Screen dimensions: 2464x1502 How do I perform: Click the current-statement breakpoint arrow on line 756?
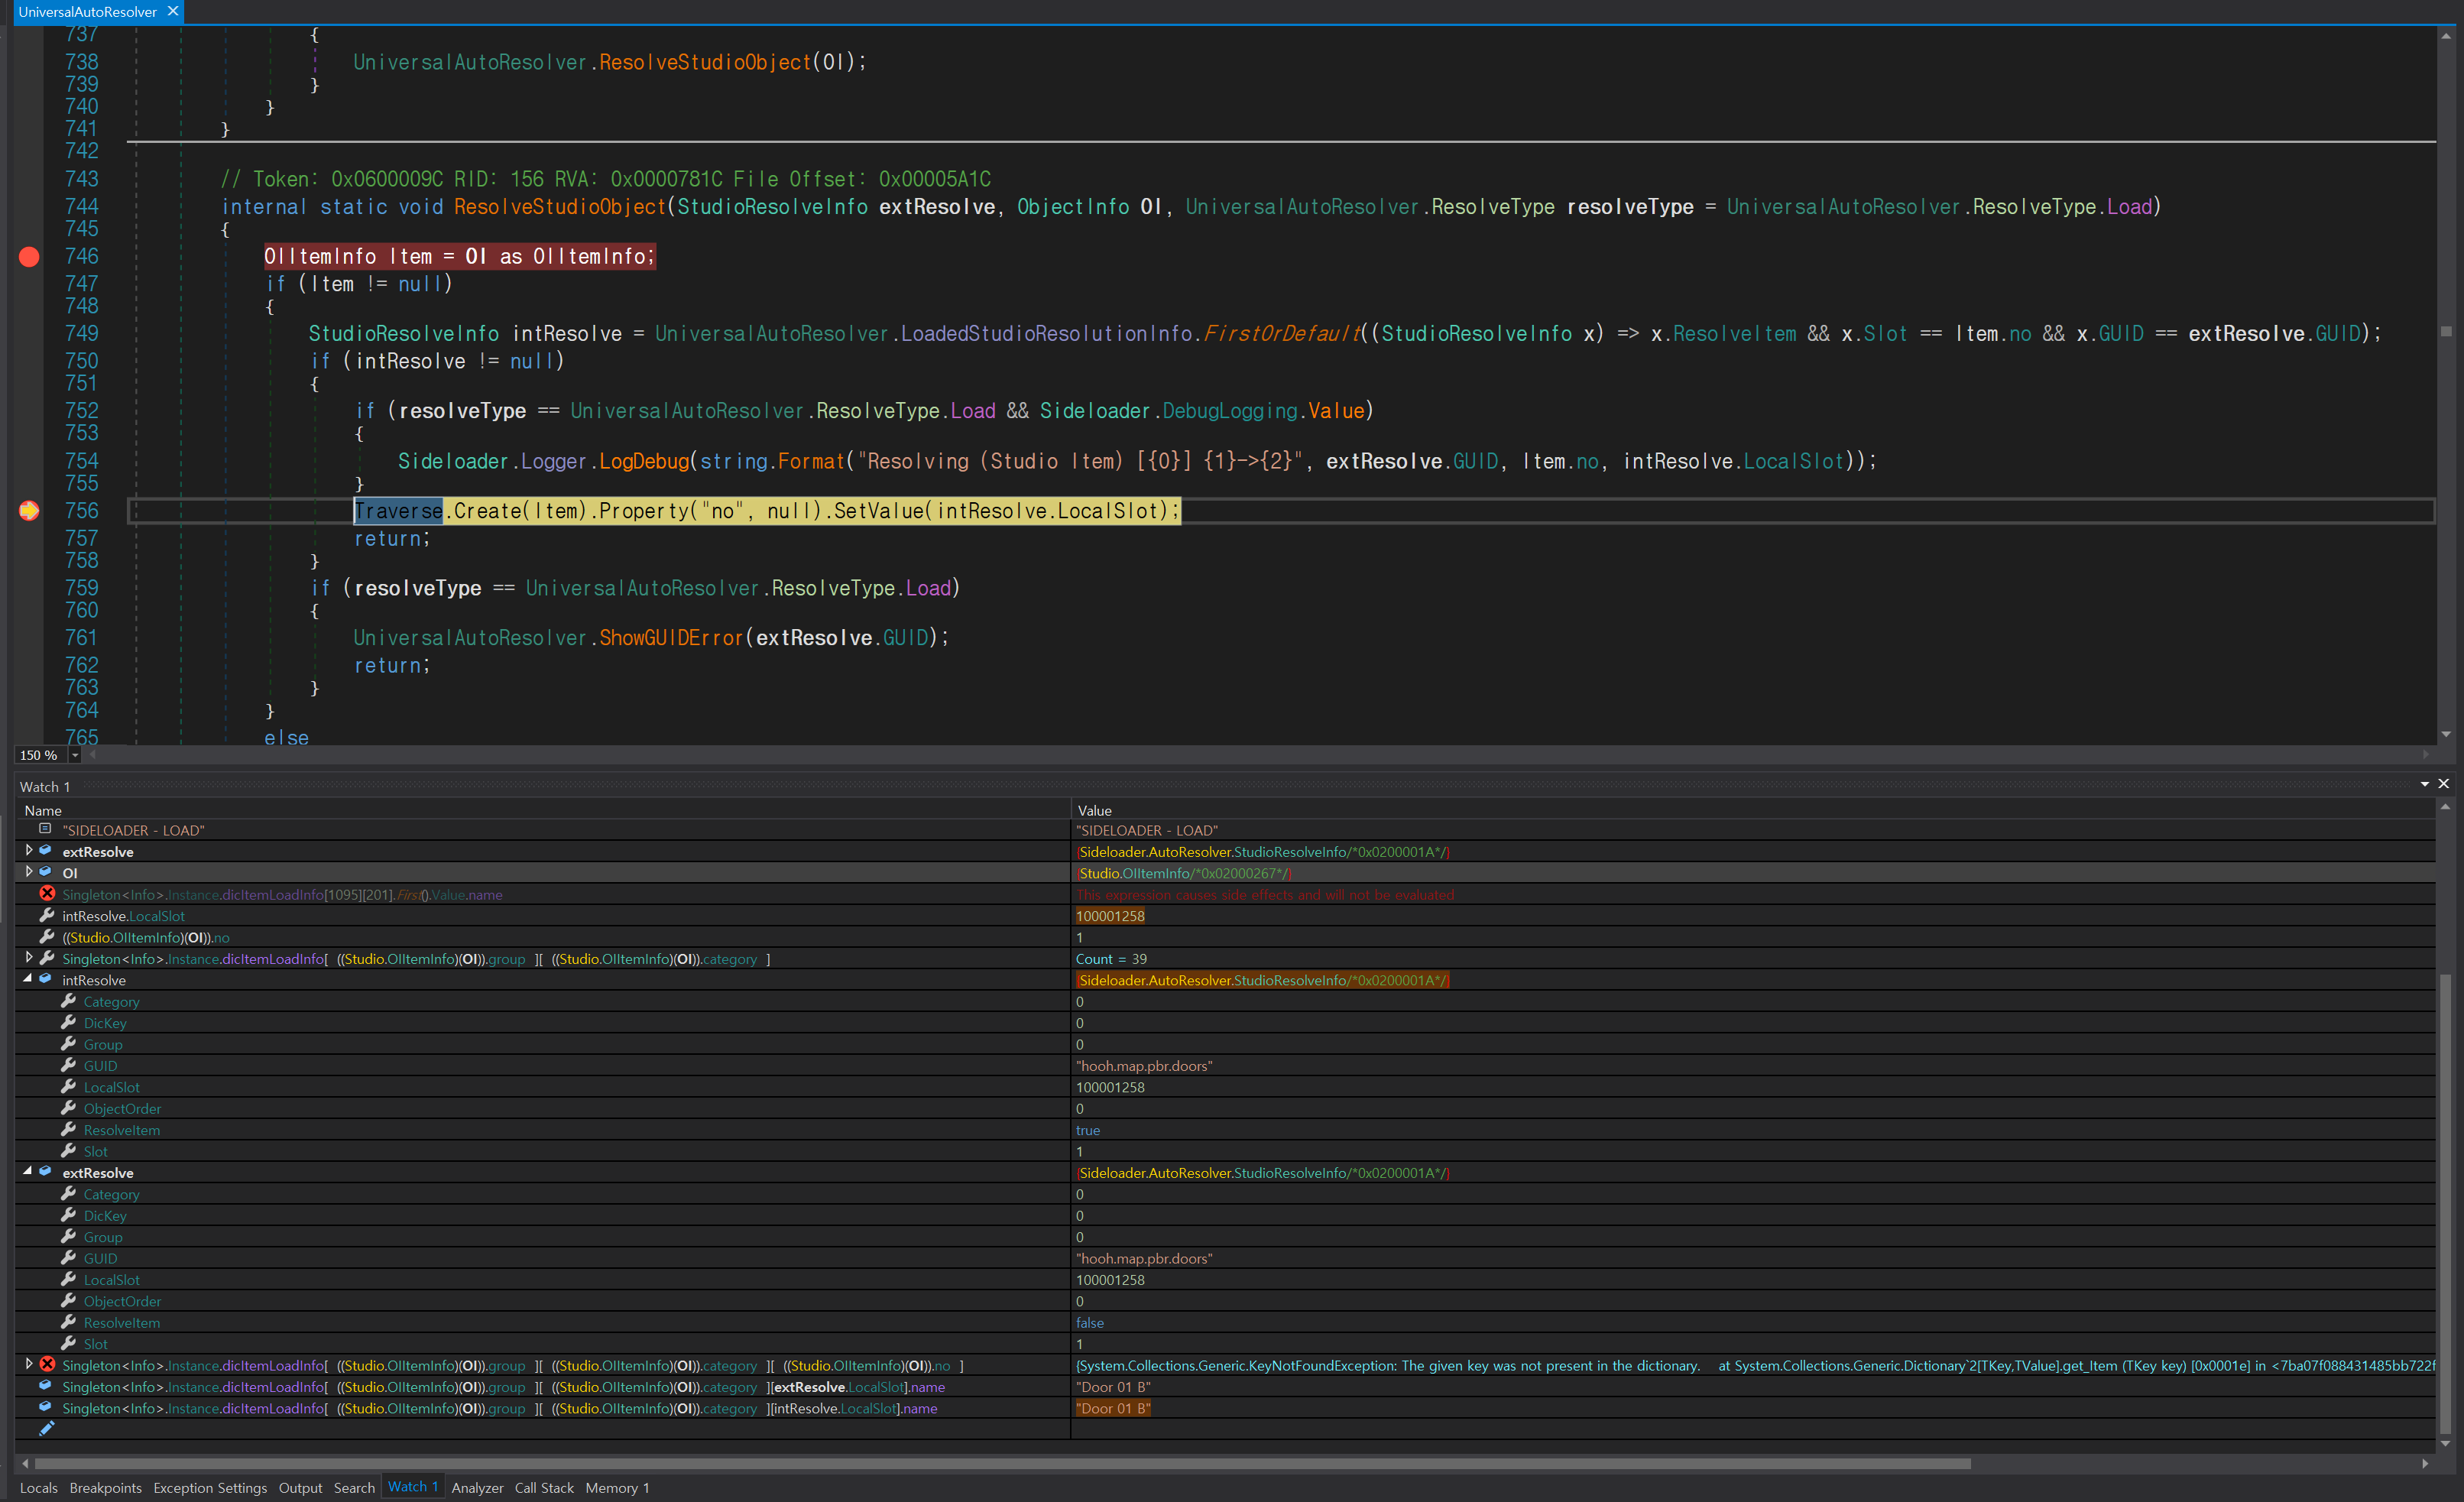29,511
